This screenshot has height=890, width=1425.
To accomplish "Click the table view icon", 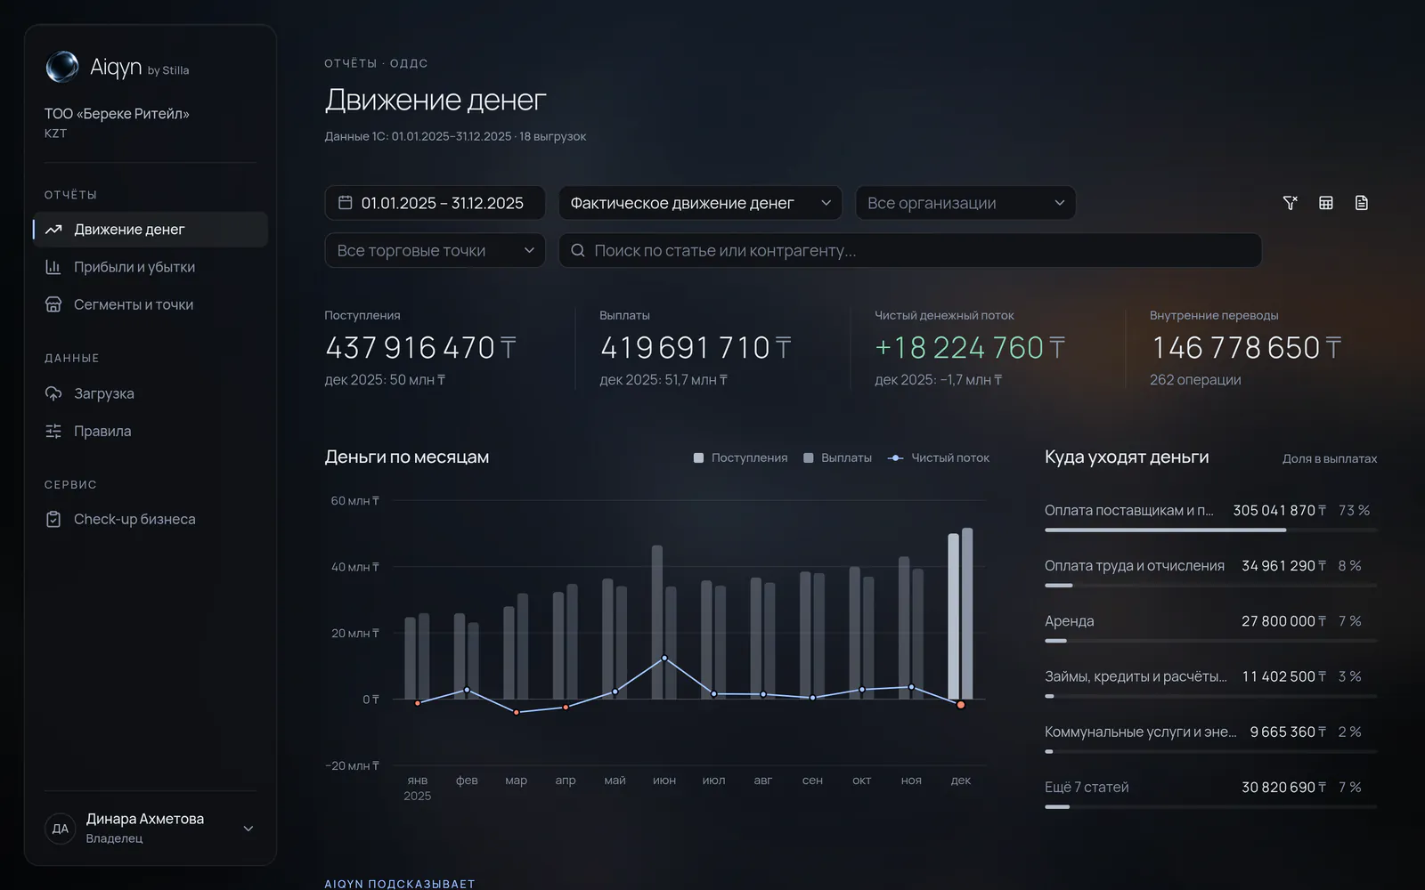I will 1326,203.
